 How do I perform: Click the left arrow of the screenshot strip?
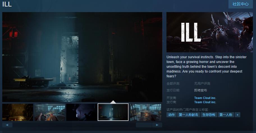7,125
